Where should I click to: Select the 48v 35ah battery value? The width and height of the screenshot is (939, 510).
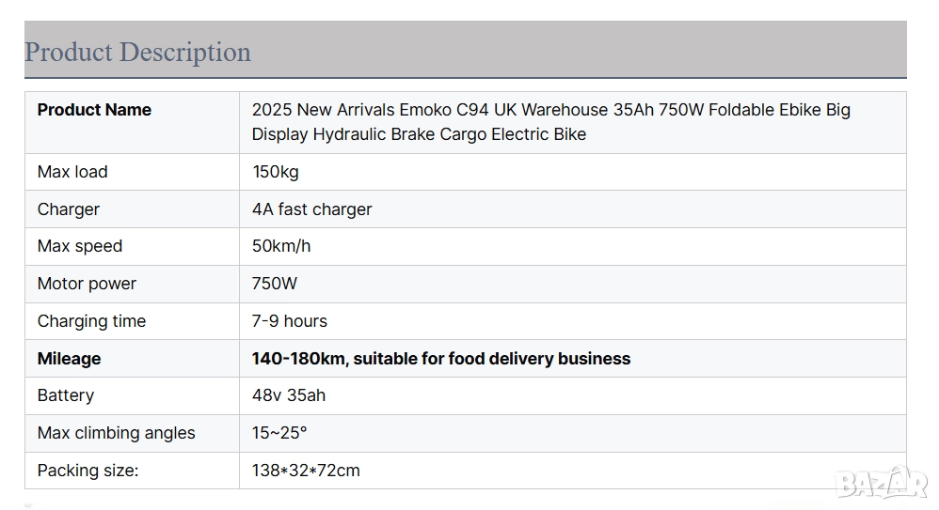[x=288, y=395]
